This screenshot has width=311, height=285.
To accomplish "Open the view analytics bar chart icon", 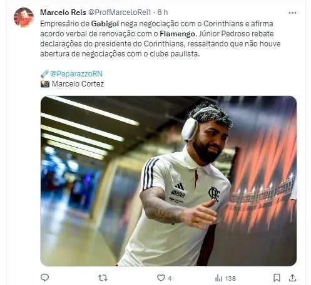I will click(x=218, y=278).
